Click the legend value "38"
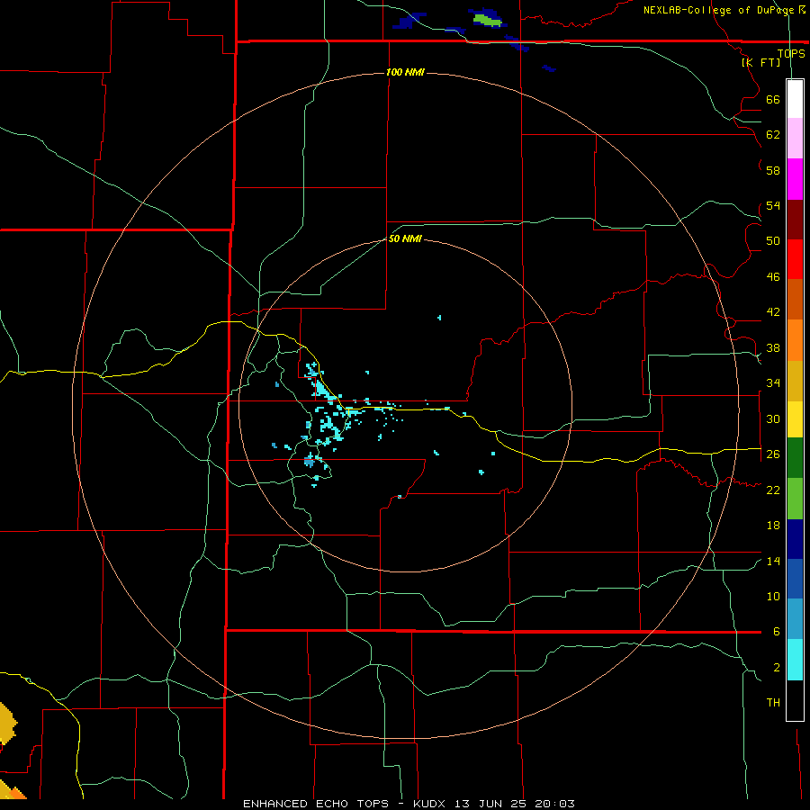 coord(773,347)
